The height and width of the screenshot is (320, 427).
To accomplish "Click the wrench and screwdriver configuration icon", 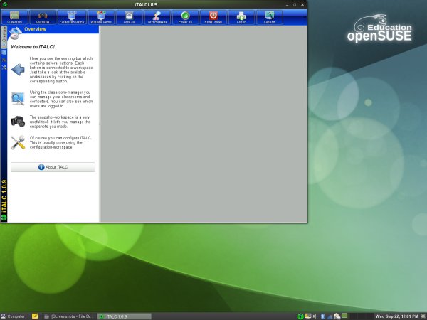I will click(18, 142).
